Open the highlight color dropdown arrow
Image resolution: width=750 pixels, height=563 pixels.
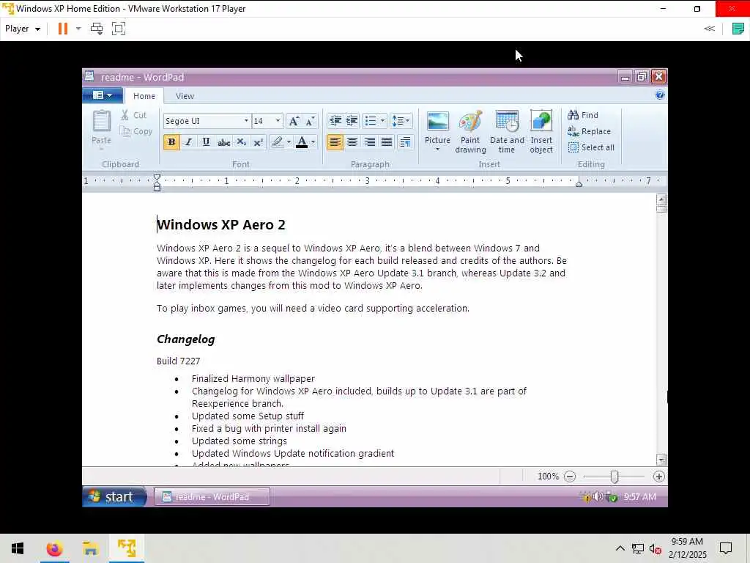click(289, 142)
